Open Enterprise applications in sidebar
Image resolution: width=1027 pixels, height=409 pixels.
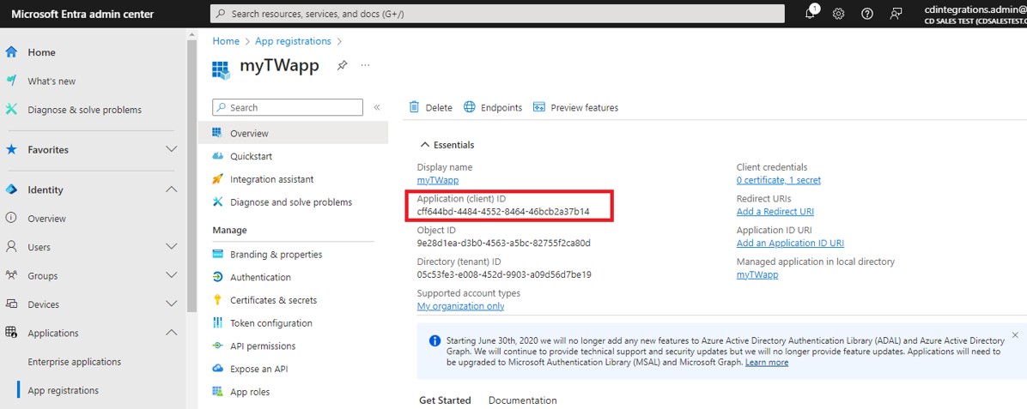74,361
